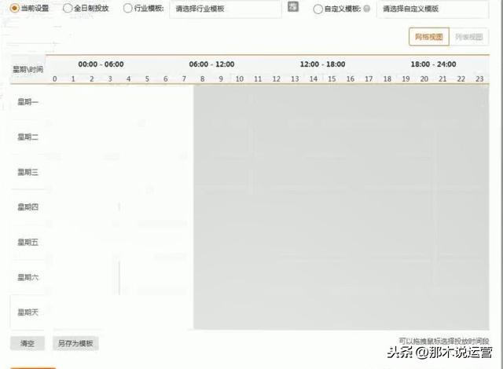
Task: Click the 星期五 row label
Action: point(28,242)
